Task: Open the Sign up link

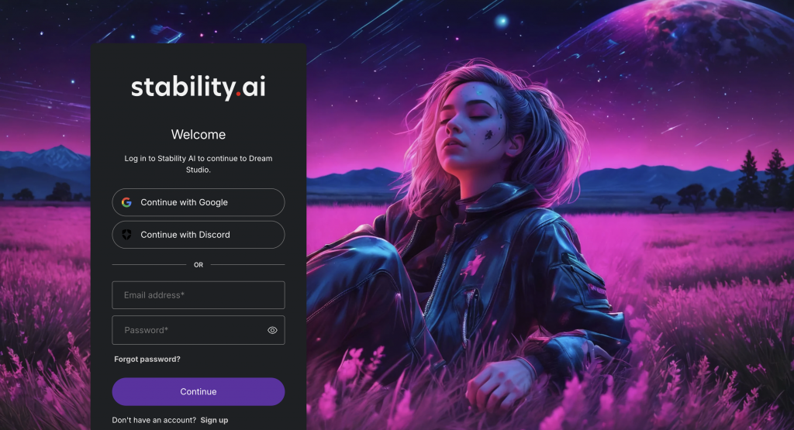Action: (x=214, y=420)
